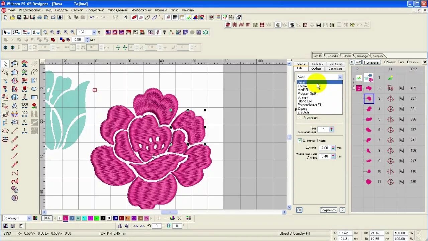Open the zoom factor 167 dropdown

click(x=94, y=32)
